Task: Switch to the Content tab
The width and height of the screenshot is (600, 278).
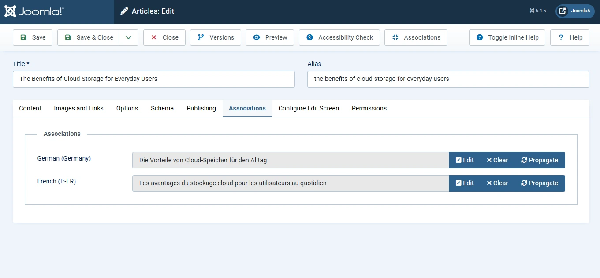Action: (x=30, y=108)
